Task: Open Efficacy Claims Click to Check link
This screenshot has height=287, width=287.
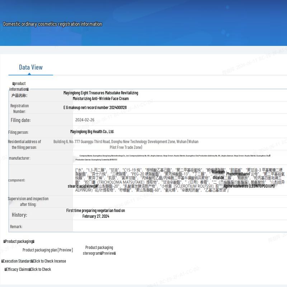Action: (28, 269)
